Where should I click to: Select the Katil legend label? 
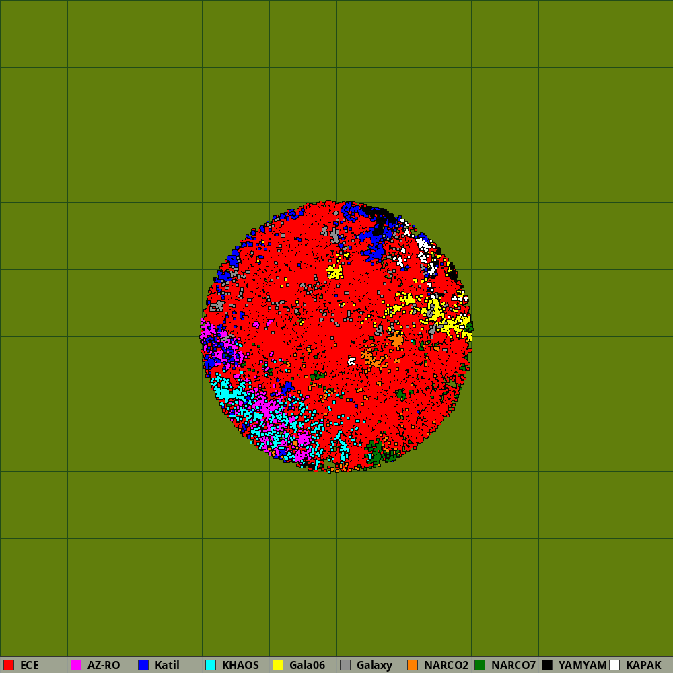(x=167, y=666)
